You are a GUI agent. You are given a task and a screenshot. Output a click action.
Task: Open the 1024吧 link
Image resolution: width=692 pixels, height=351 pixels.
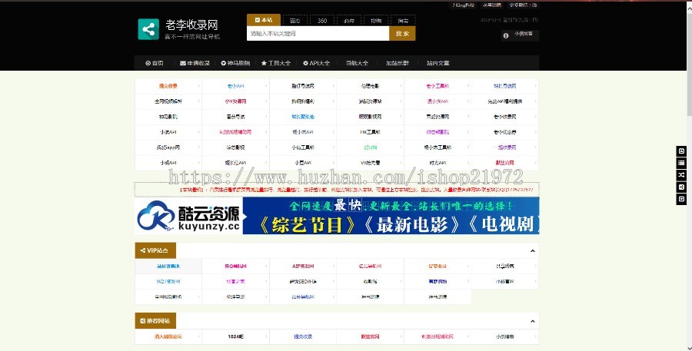pyautogui.click(x=236, y=336)
